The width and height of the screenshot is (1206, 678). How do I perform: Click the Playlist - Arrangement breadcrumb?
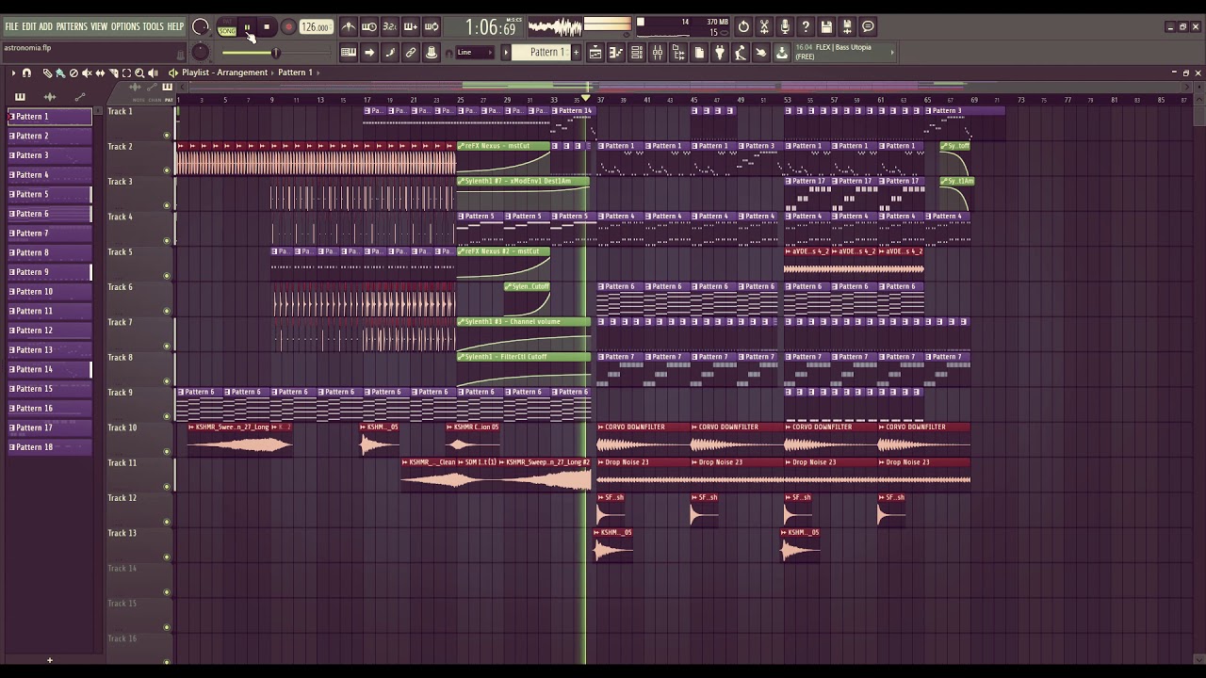point(224,73)
